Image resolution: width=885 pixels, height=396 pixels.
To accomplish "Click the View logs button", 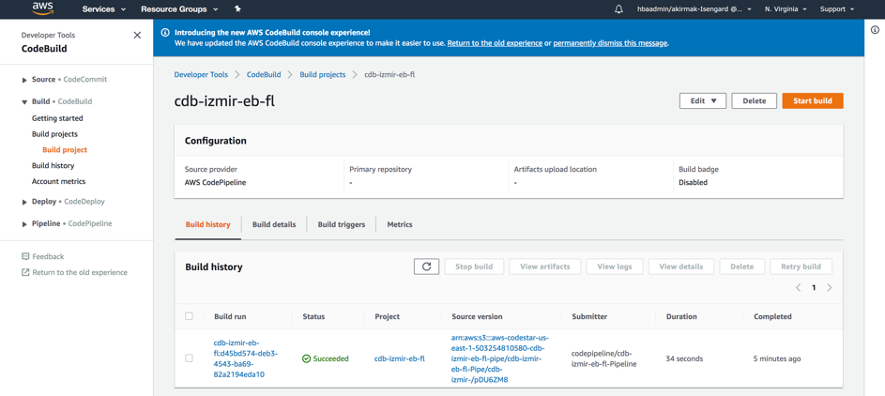I will (x=615, y=267).
